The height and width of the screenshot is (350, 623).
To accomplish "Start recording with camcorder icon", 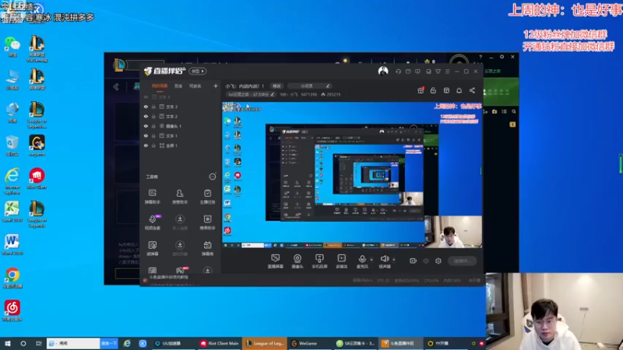I will (x=414, y=261).
